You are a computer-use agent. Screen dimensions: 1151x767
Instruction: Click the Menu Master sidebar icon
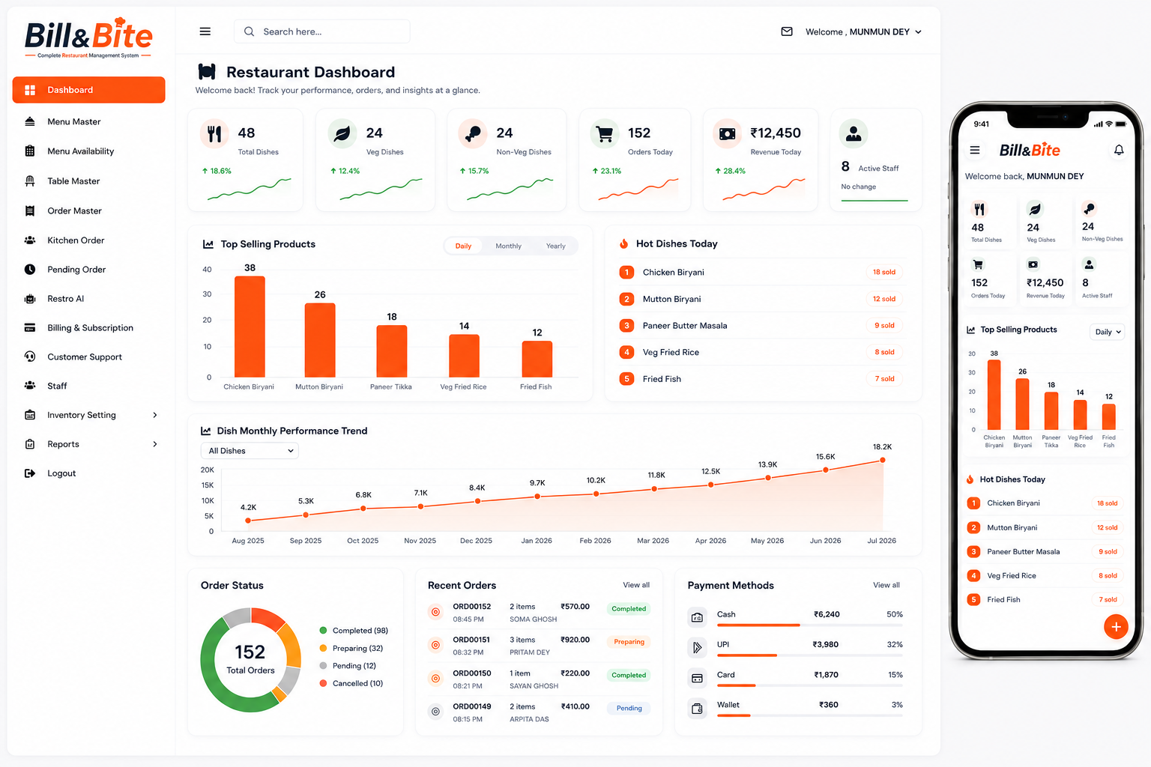click(30, 121)
